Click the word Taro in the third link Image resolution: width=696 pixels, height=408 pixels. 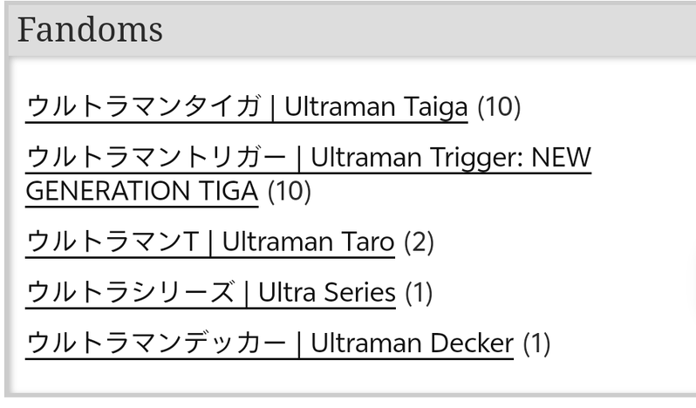pyautogui.click(x=367, y=241)
